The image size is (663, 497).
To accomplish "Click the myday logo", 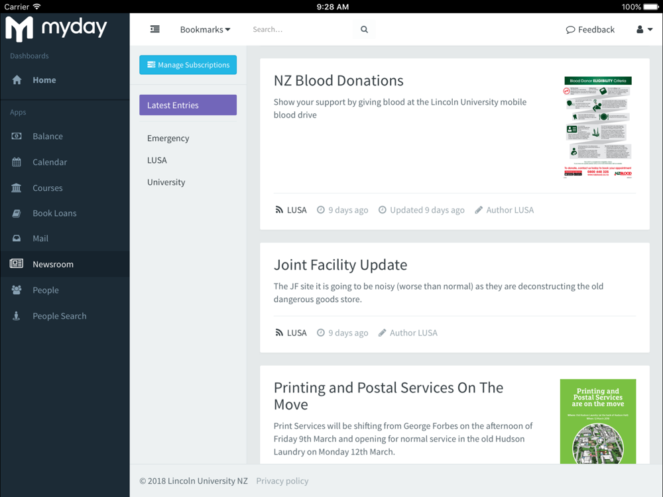I will (56, 28).
